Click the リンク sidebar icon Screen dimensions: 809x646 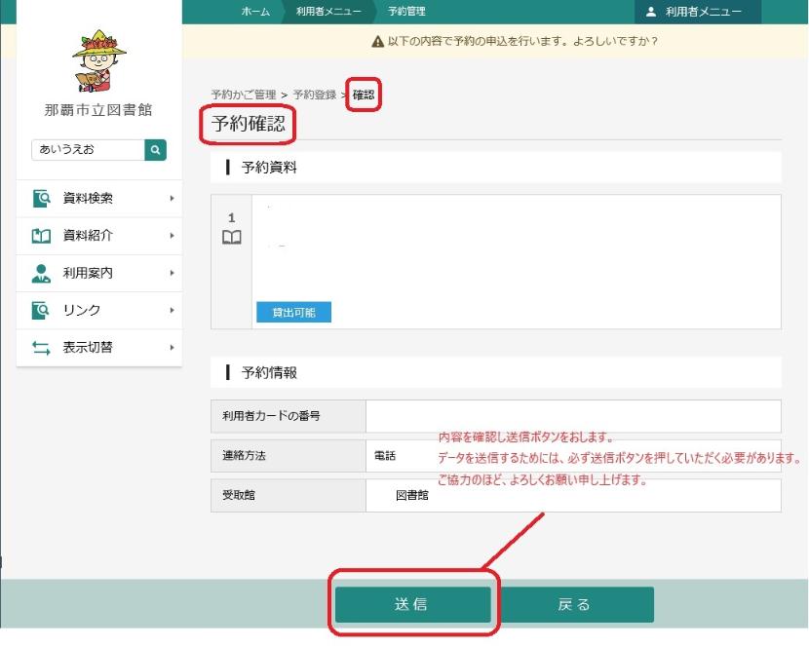(x=41, y=311)
